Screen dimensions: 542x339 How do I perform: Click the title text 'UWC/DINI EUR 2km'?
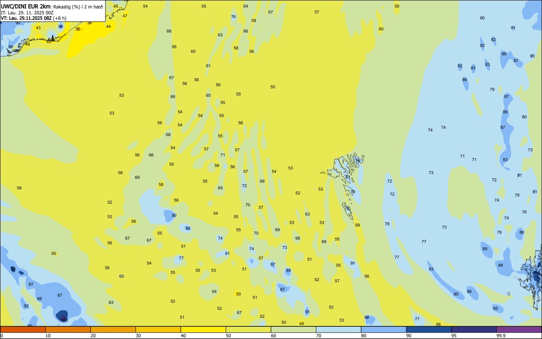click(25, 6)
